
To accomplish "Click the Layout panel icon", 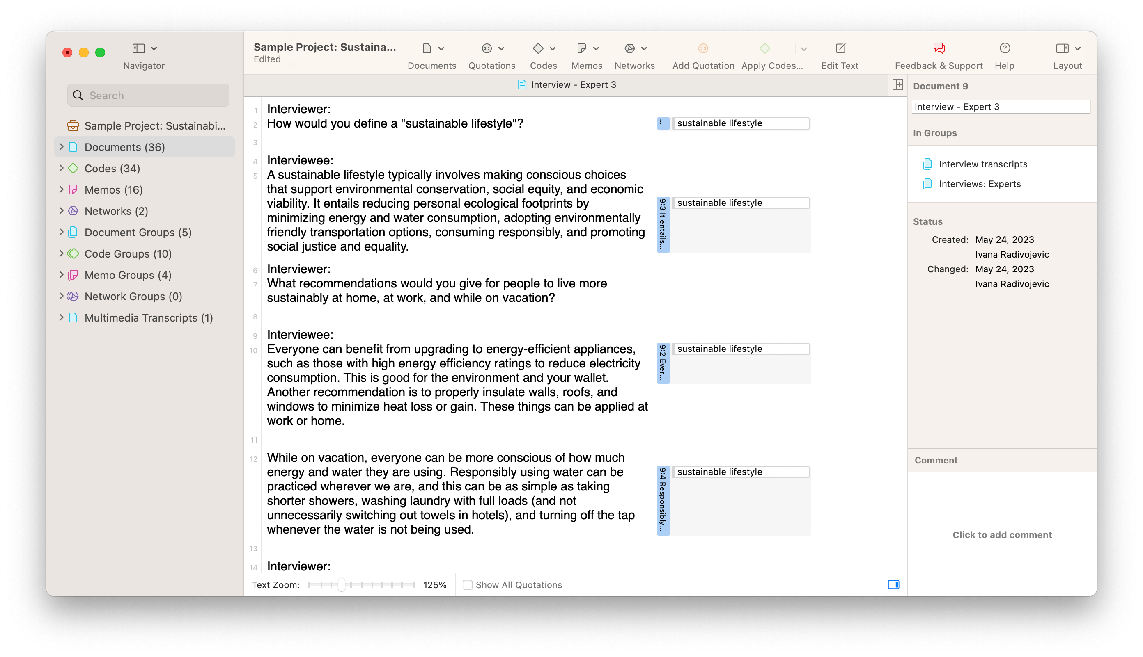I will pyautogui.click(x=1062, y=48).
